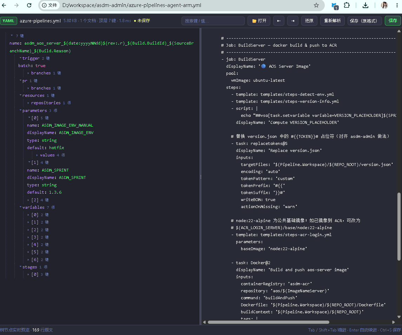Viewport: 402px width, 335px height.
Task: Focus the 搜索键 / 值 search field
Action: point(213,21)
